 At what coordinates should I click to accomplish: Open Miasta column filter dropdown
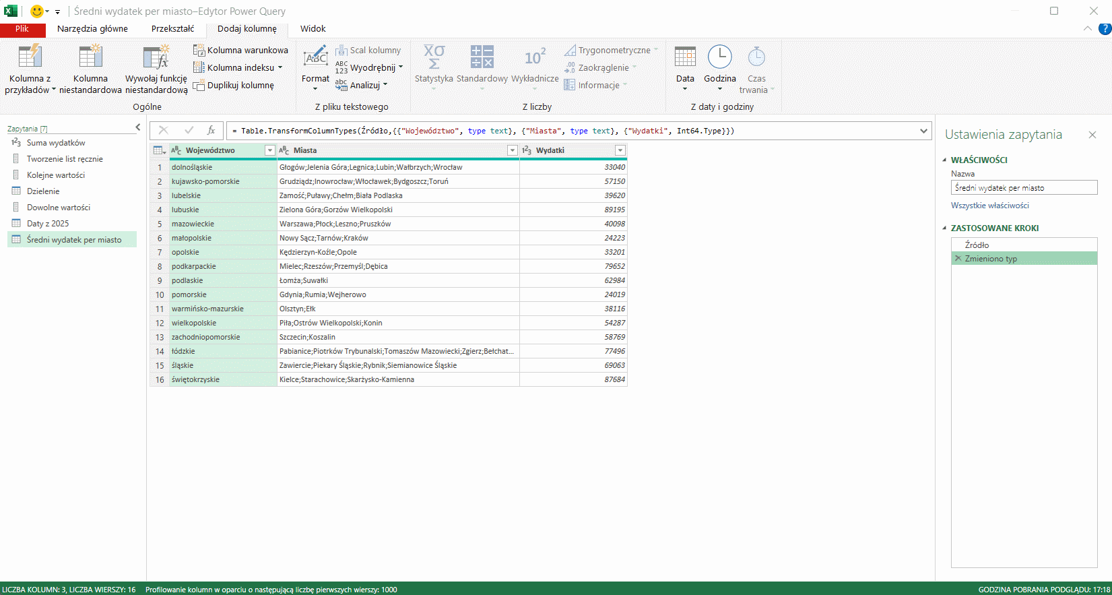click(513, 150)
